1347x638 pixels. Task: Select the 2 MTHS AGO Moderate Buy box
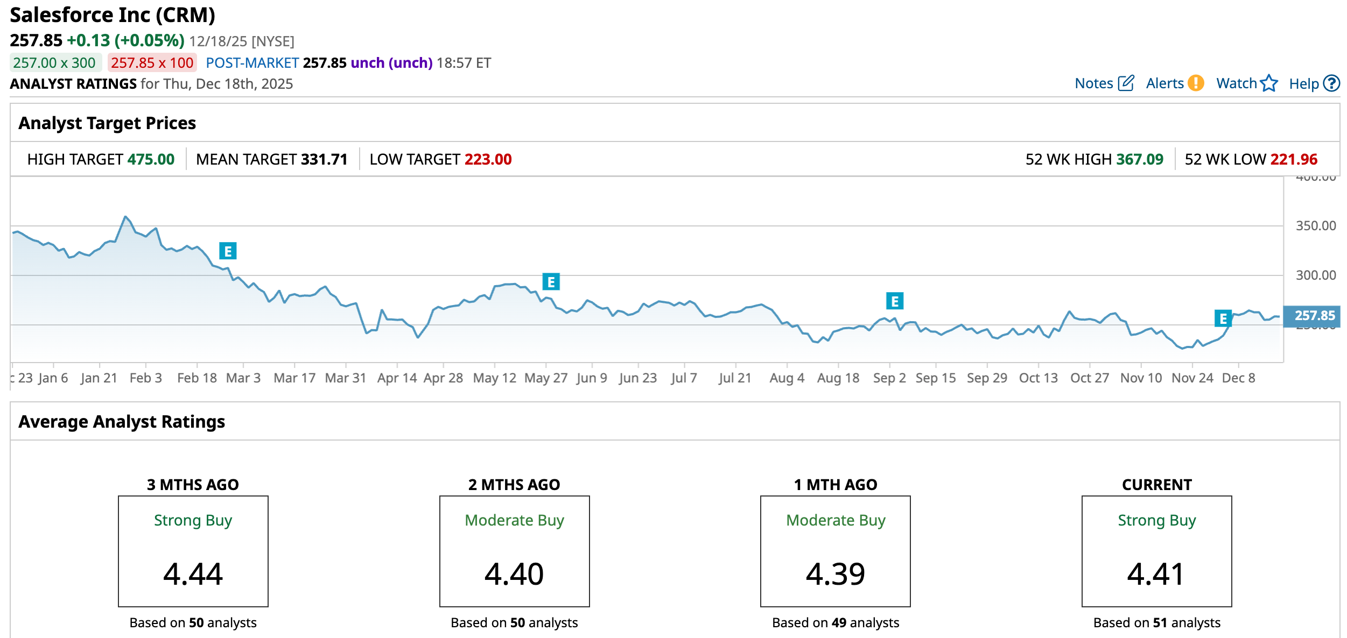514,551
